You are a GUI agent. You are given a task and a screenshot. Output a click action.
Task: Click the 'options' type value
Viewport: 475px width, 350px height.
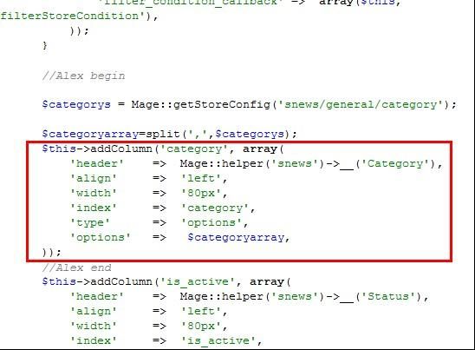tap(211, 223)
